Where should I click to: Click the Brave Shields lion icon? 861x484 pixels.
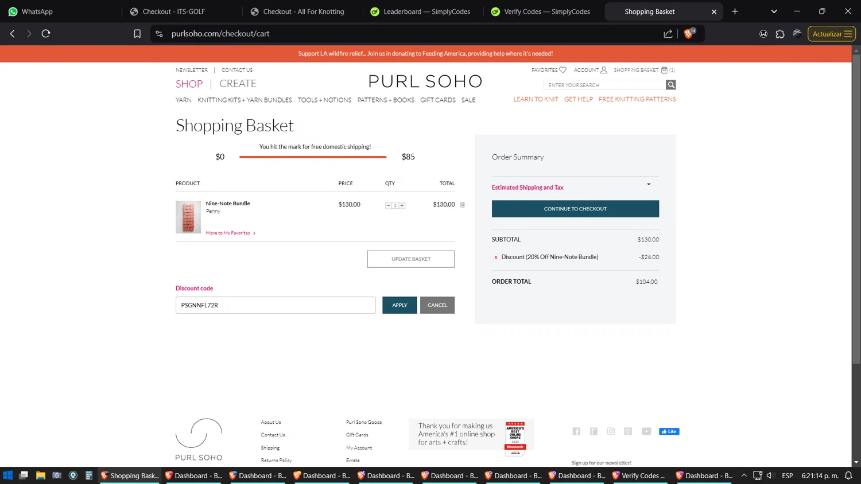coord(689,34)
